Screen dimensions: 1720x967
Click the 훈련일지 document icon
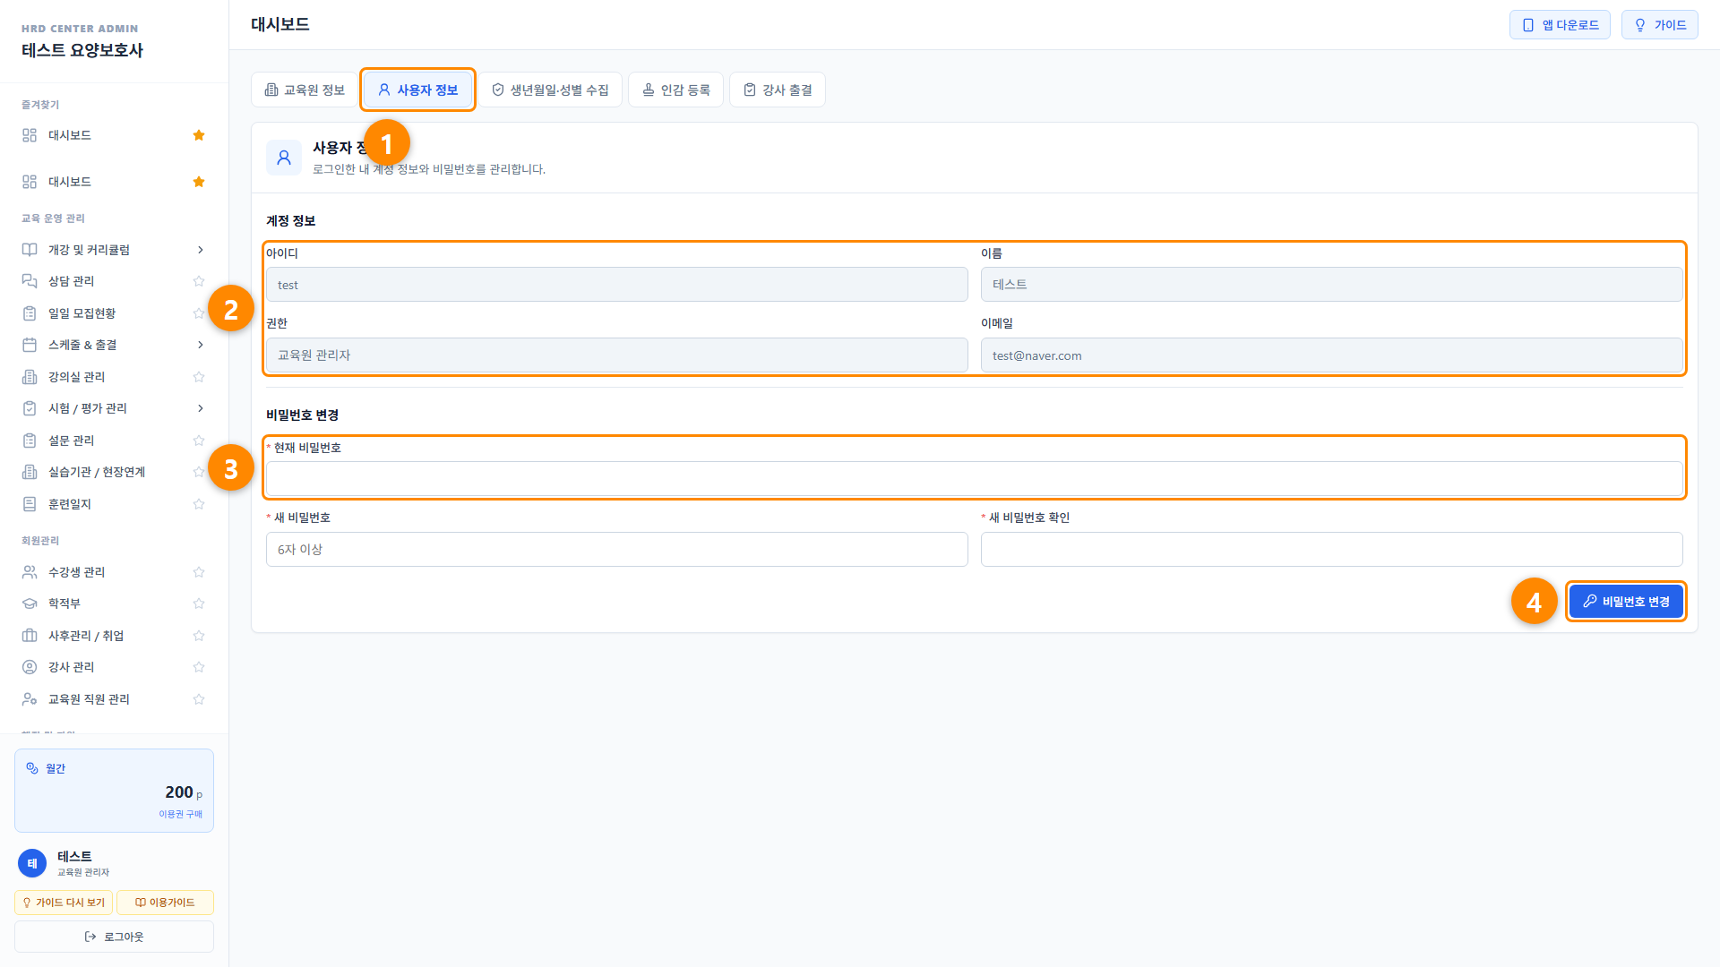(x=30, y=504)
